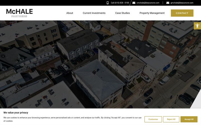
Task: Open the accessibility widget icon
Action: coord(197,26)
